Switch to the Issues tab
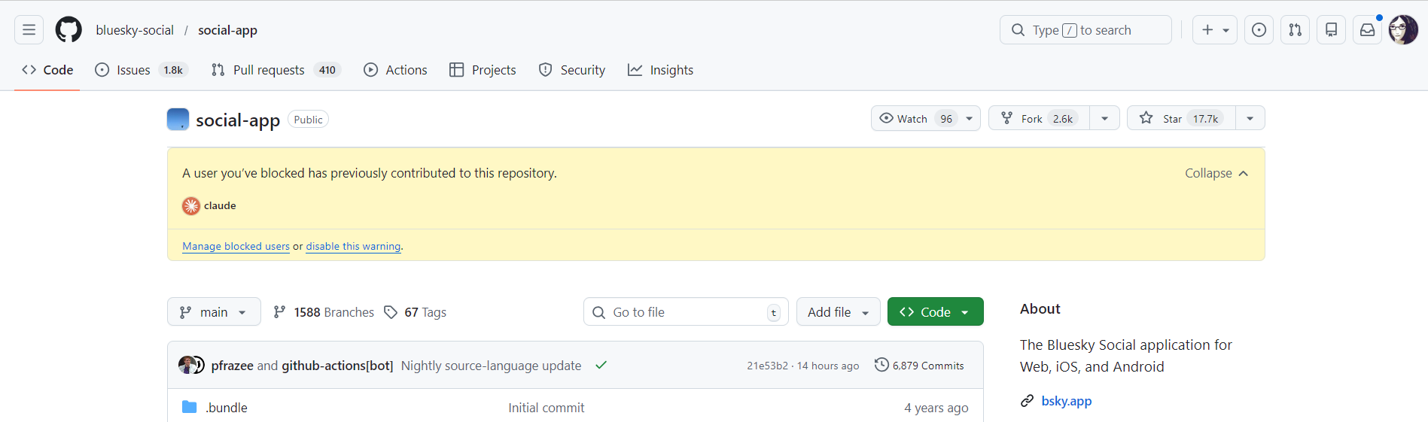Viewport: 1428px width, 422px height. [133, 70]
